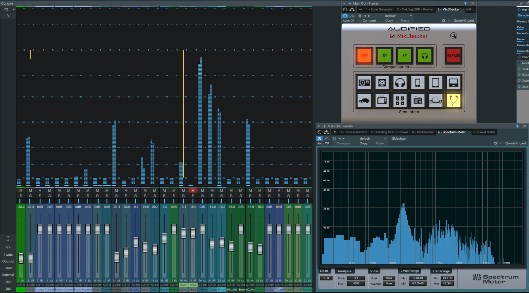Show Inputs in console sidebar
The height and width of the screenshot is (293, 529).
(x=8, y=255)
